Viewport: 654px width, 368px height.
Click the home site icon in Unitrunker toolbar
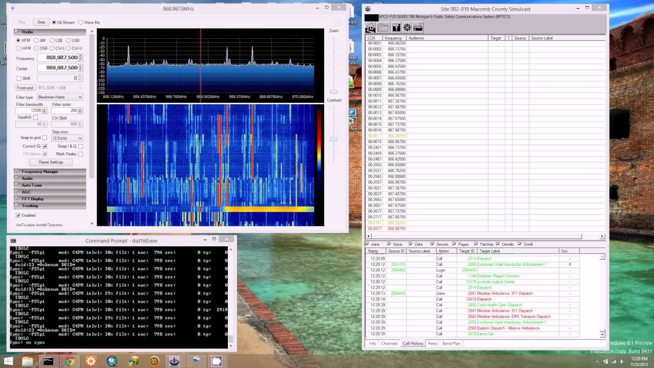tap(370, 28)
